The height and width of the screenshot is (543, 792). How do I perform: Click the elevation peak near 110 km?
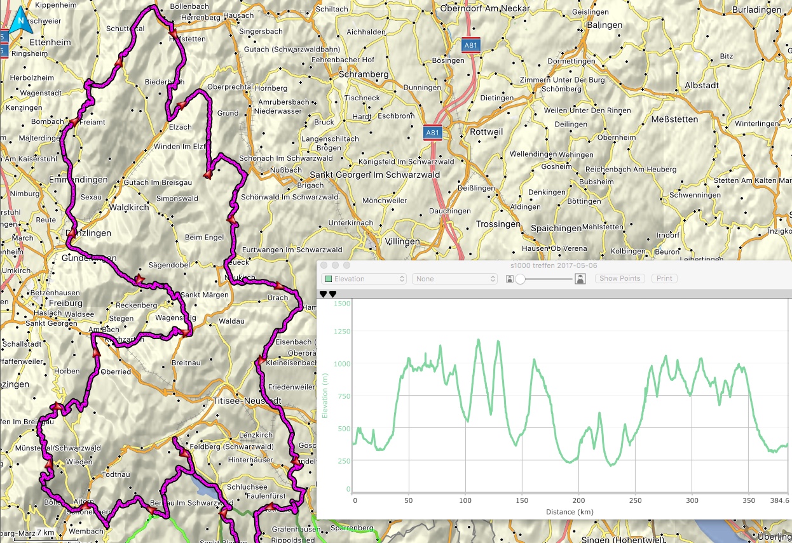(x=478, y=340)
